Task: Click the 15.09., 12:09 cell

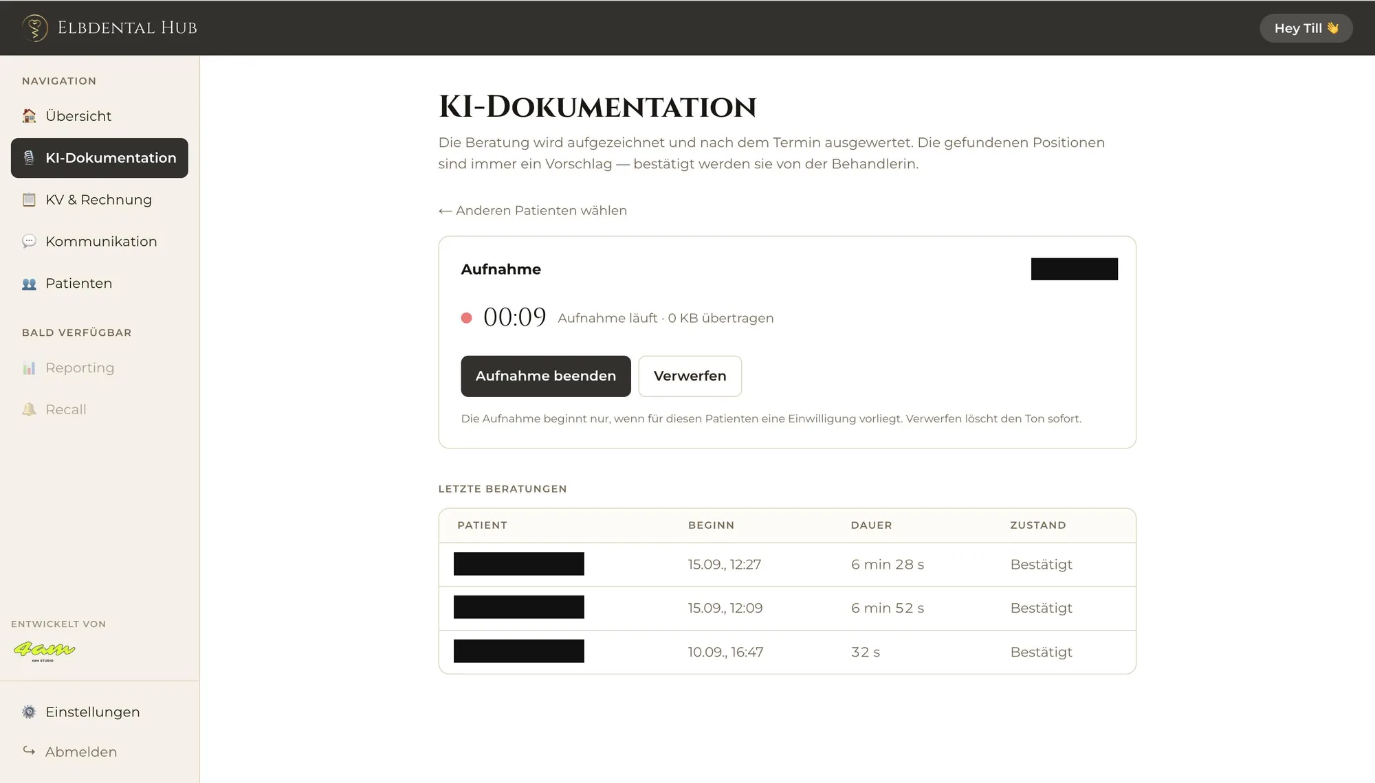Action: (x=725, y=609)
